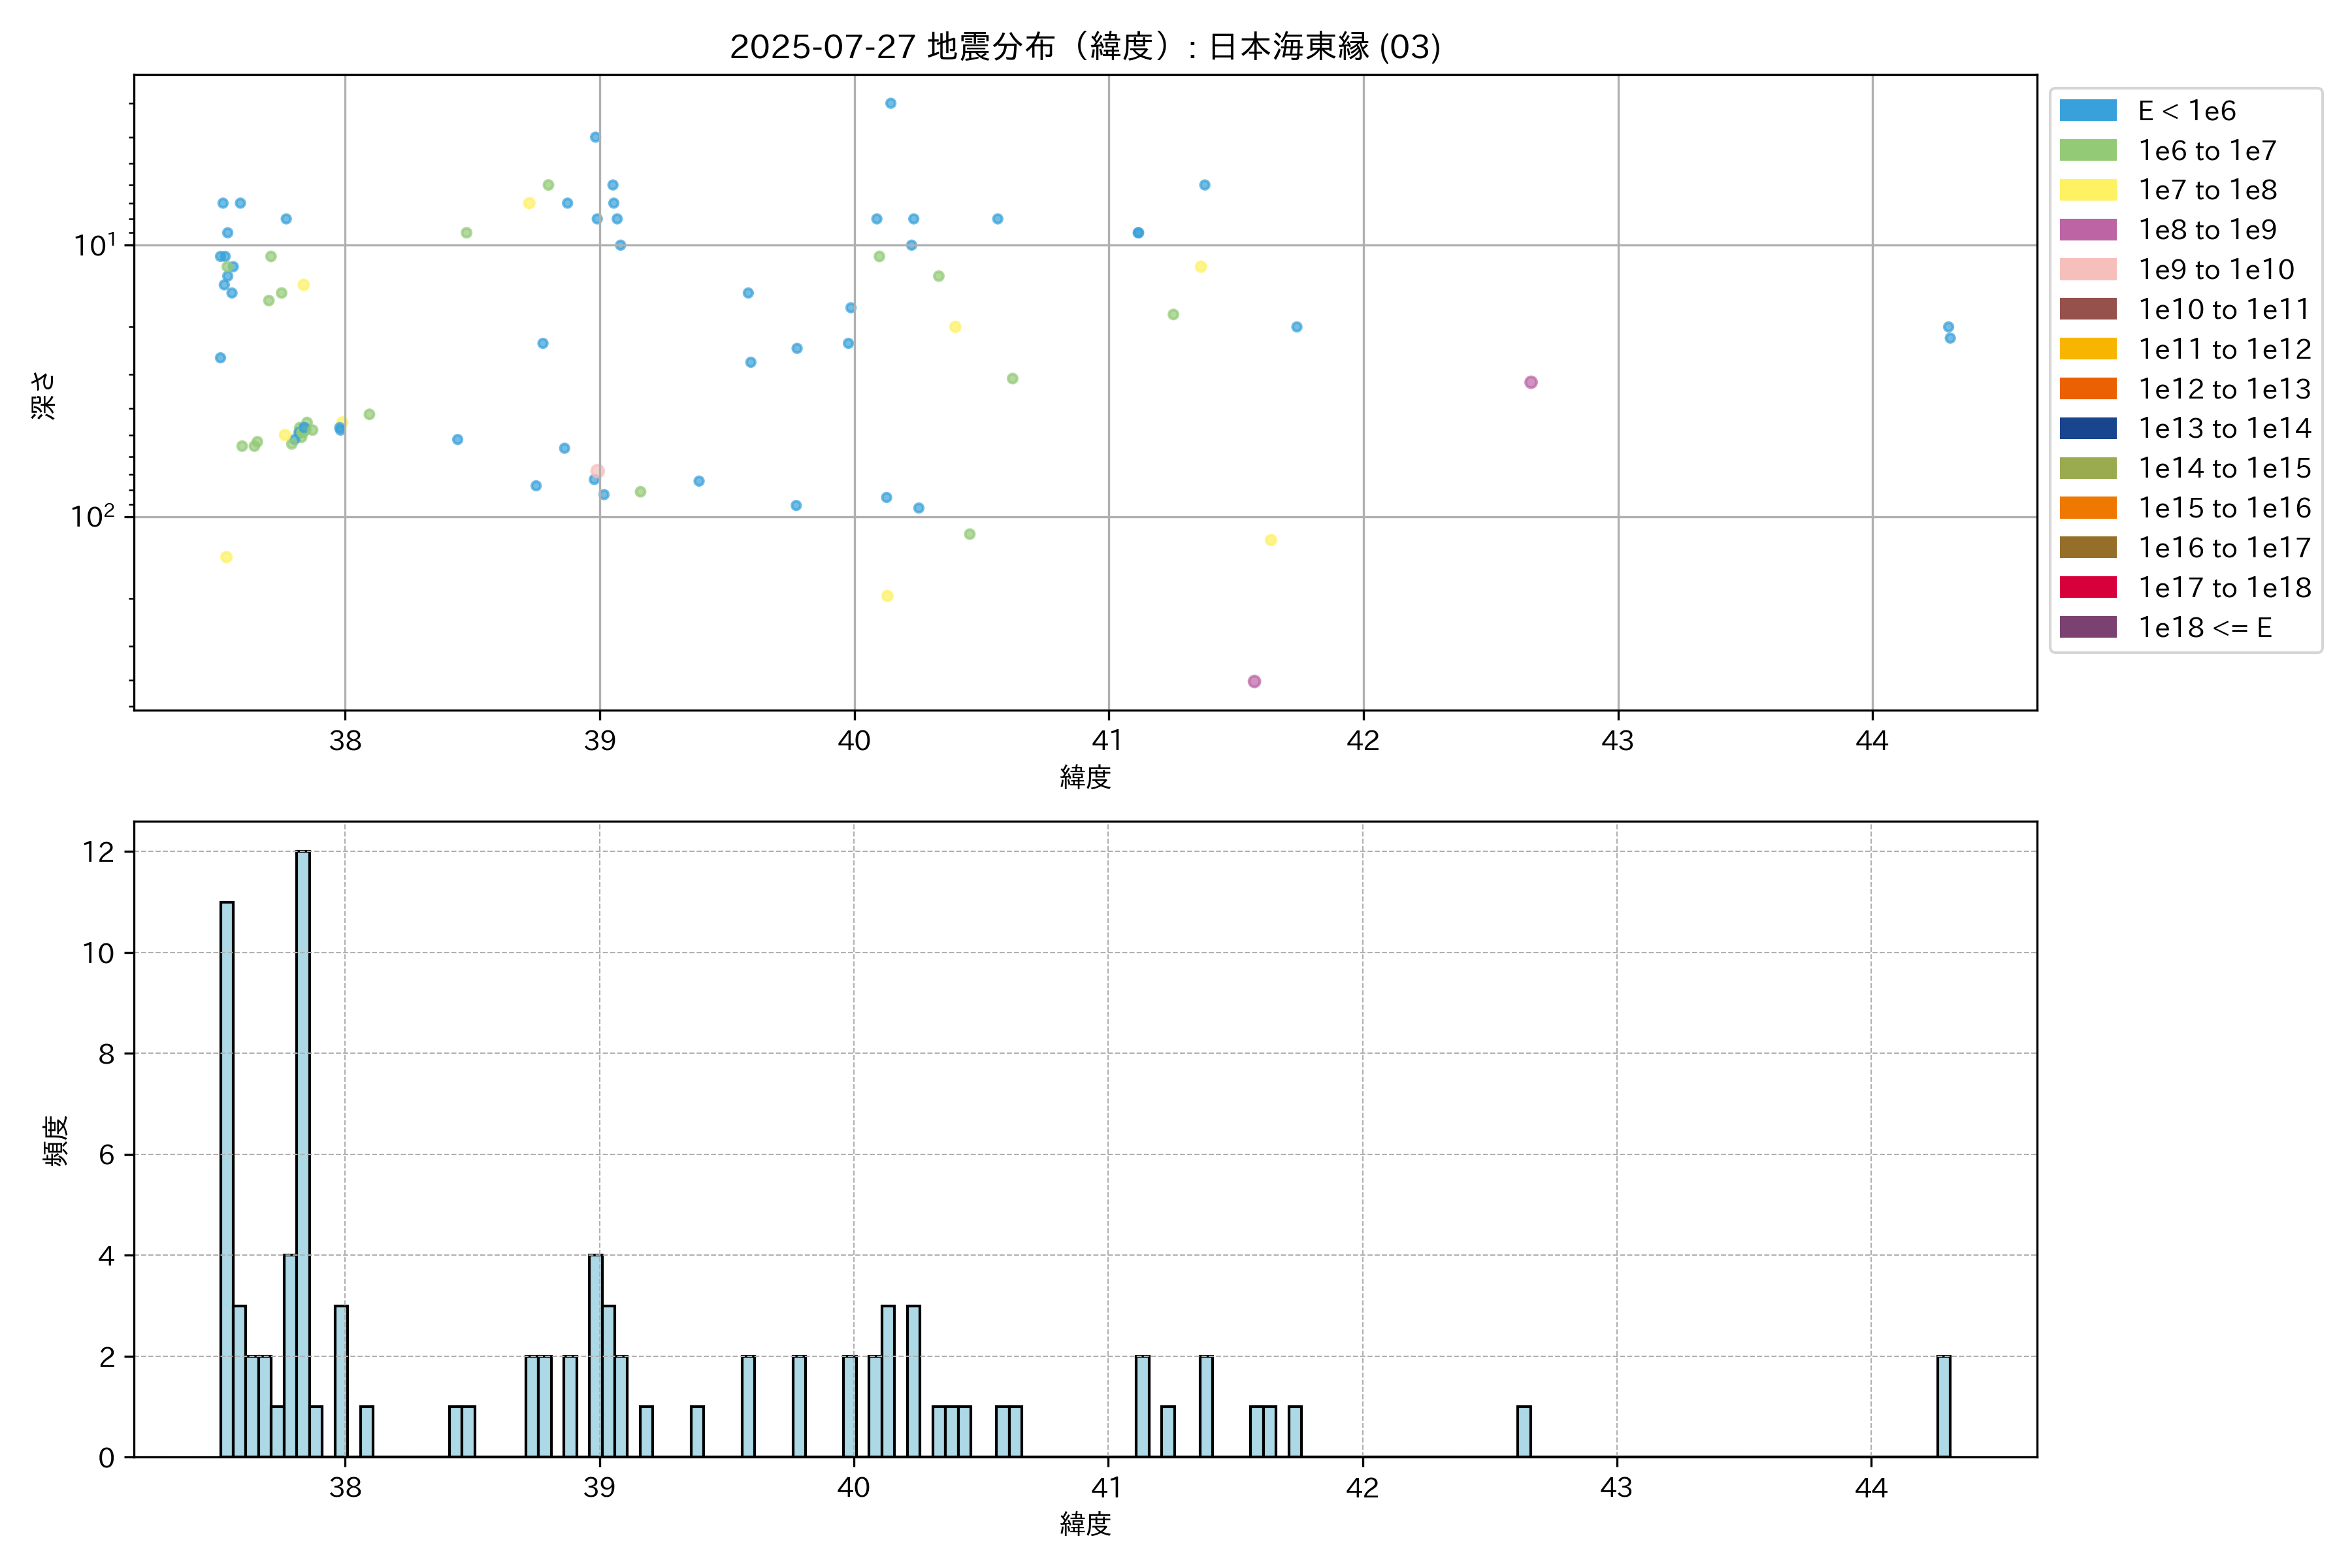Click the yellow 1e7 to 1e8 legend swatch

pyautogui.click(x=2087, y=190)
